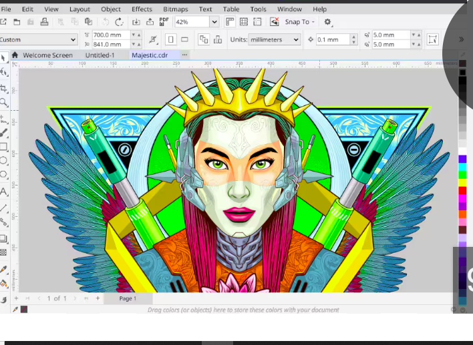This screenshot has height=345, width=473.
Task: Select the Rectangle tool
Action: pyautogui.click(x=3, y=147)
